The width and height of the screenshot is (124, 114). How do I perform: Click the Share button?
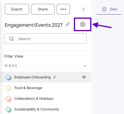(43, 9)
